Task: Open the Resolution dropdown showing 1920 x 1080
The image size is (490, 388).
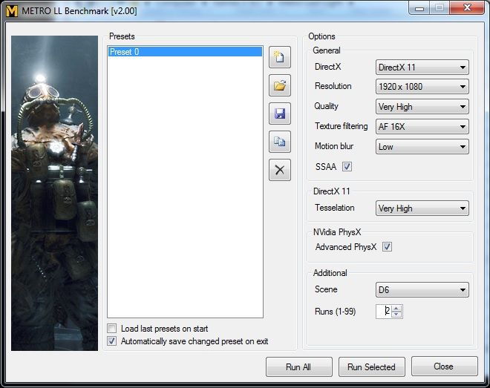Action: coord(422,87)
